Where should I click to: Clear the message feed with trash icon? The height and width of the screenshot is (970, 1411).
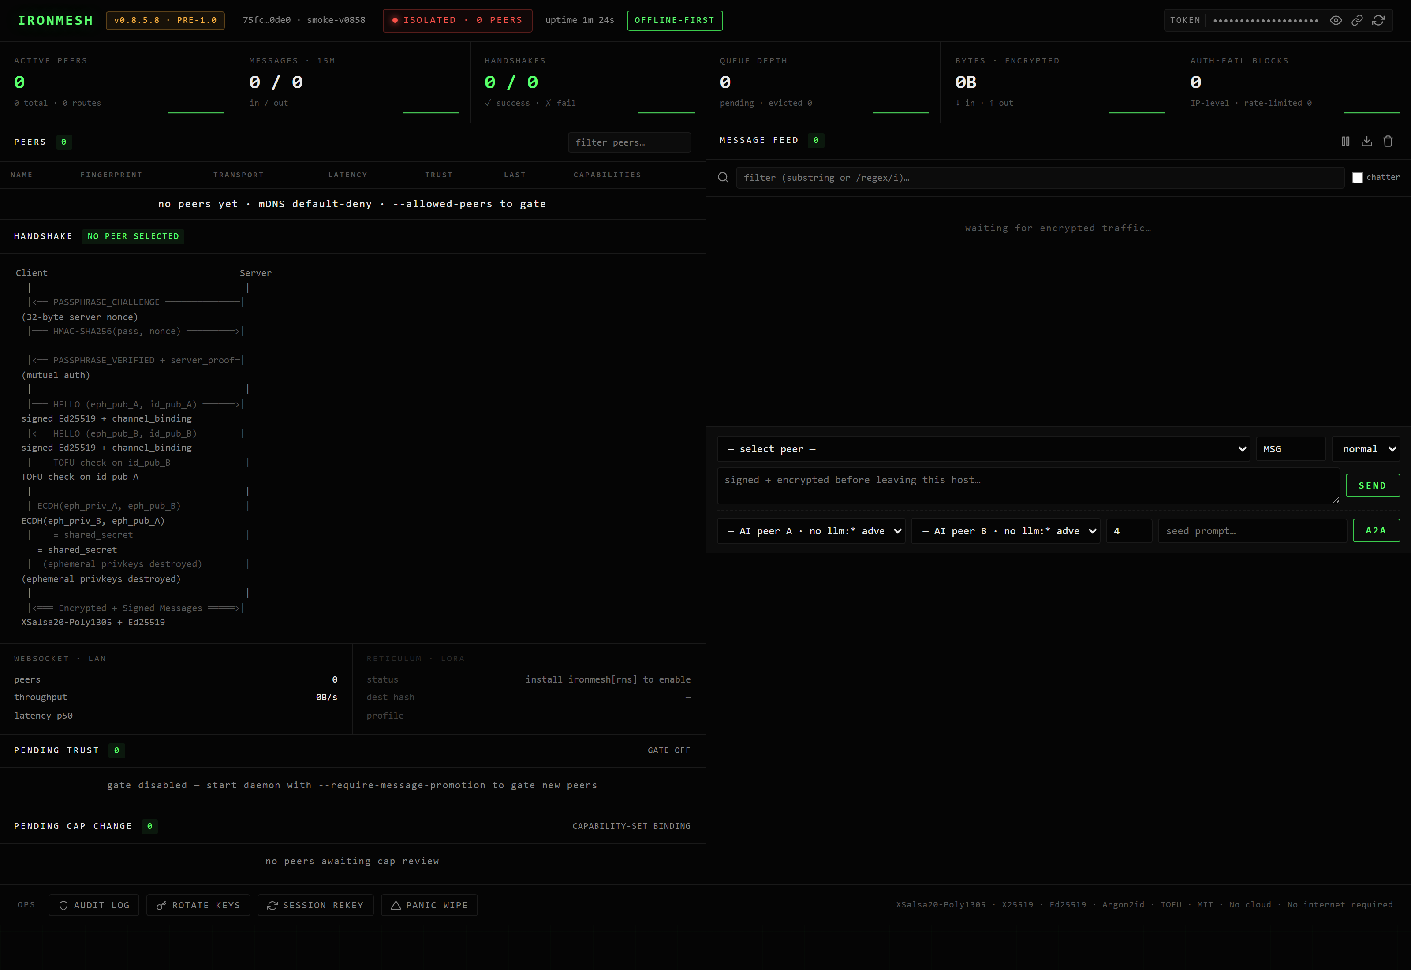[x=1388, y=141]
